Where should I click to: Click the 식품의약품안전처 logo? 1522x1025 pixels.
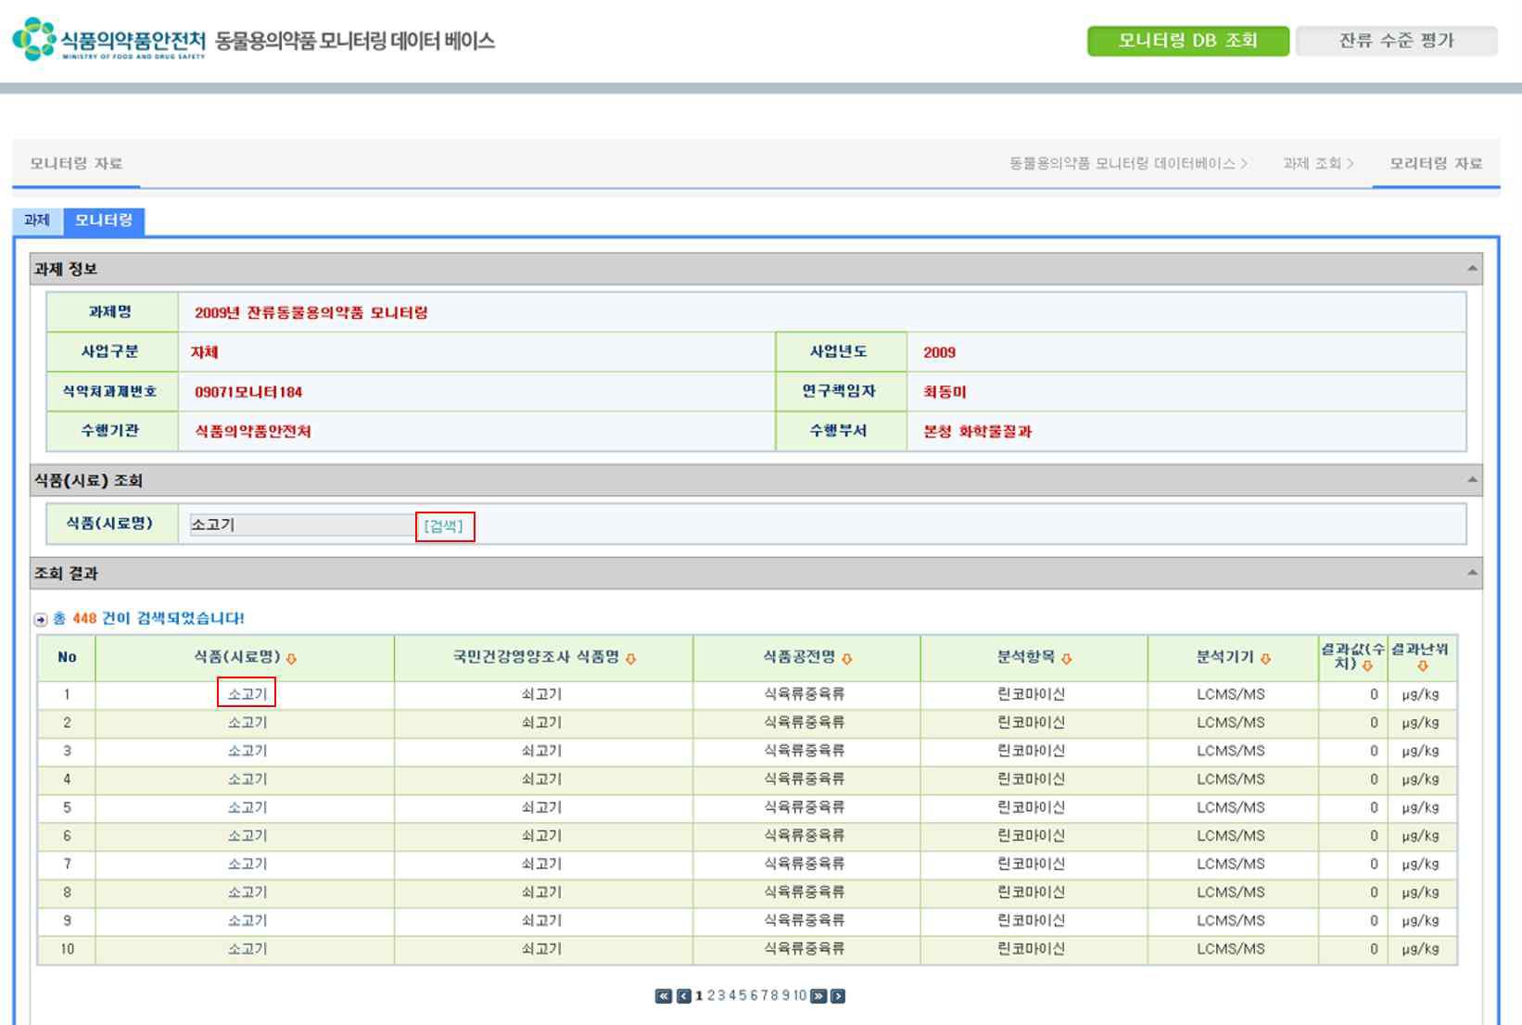click(x=109, y=40)
